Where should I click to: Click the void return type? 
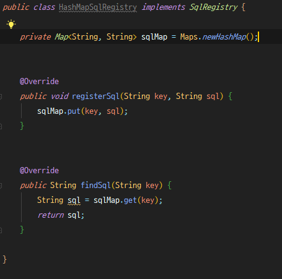59,97
